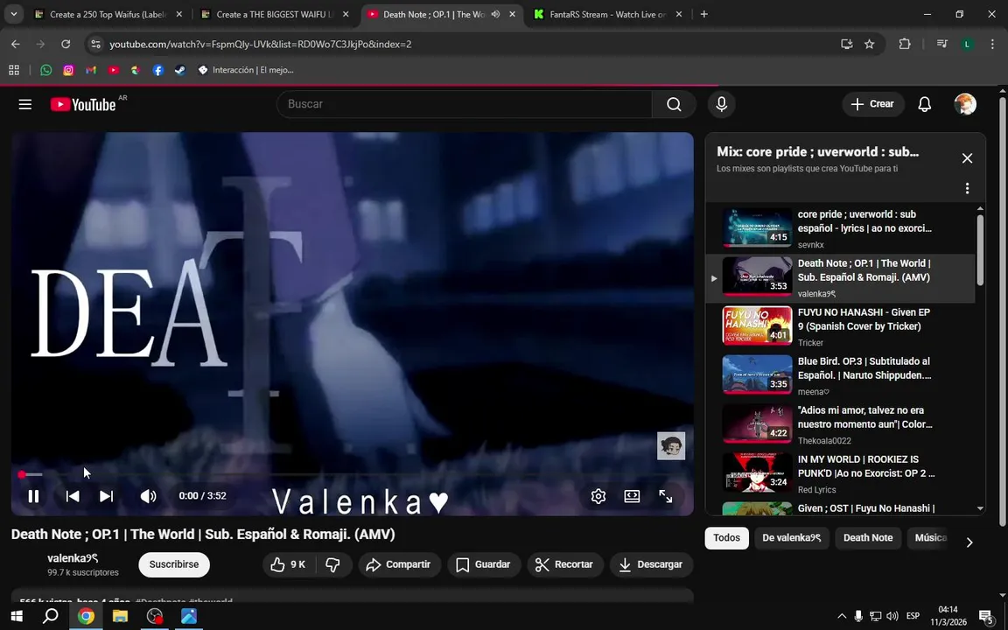The height and width of the screenshot is (630, 1008).
Task: Click the search magnifier button in YouTube
Action: [674, 104]
